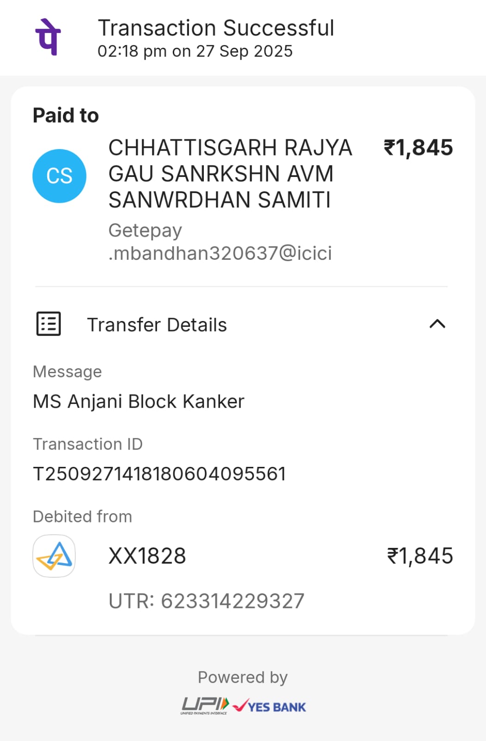Viewport: 486px width, 741px height.
Task: Tap the Paid to heading
Action: coord(66,115)
